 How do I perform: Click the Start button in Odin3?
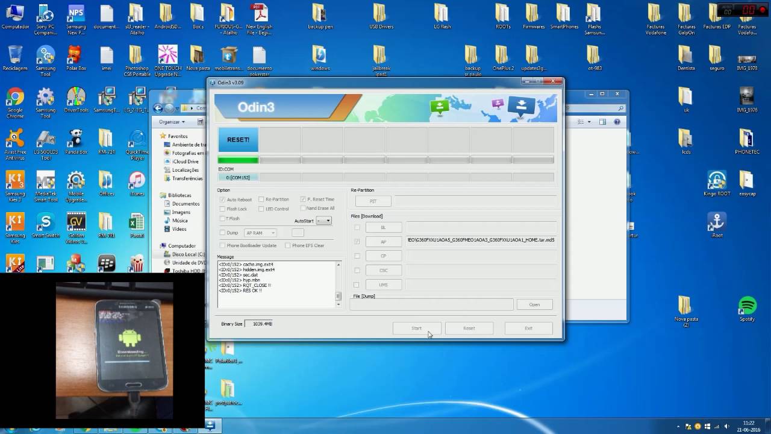click(417, 329)
